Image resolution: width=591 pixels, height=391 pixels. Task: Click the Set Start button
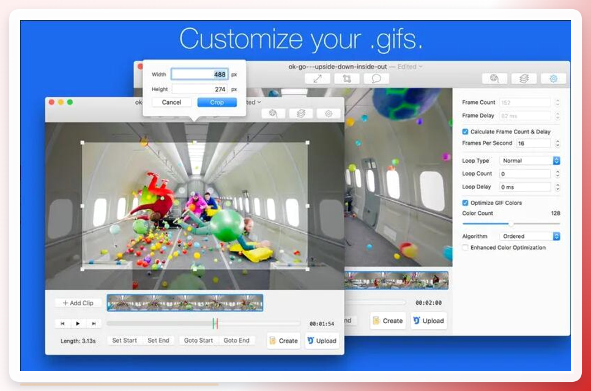[124, 340]
